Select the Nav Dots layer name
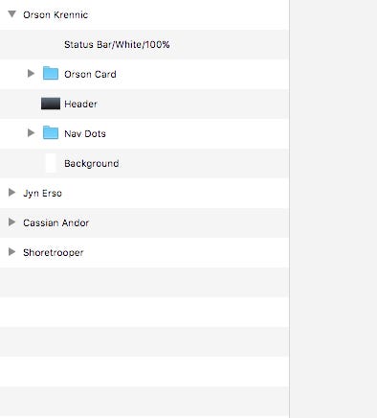 point(85,133)
